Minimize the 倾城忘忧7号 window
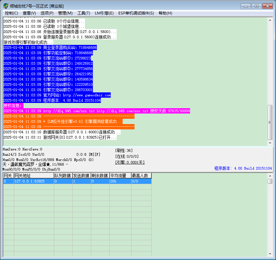The image size is (276, 260). coord(246,6)
